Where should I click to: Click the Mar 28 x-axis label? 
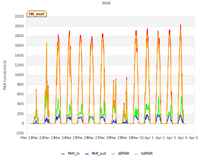click(105, 138)
